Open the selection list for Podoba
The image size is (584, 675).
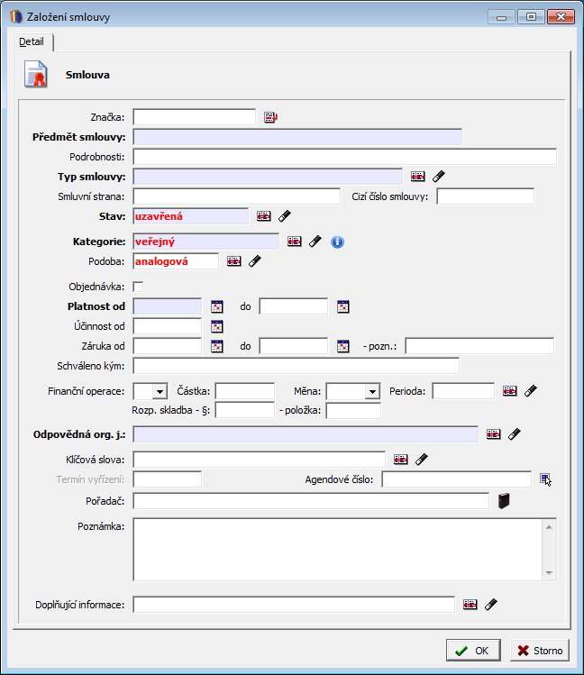point(234,260)
